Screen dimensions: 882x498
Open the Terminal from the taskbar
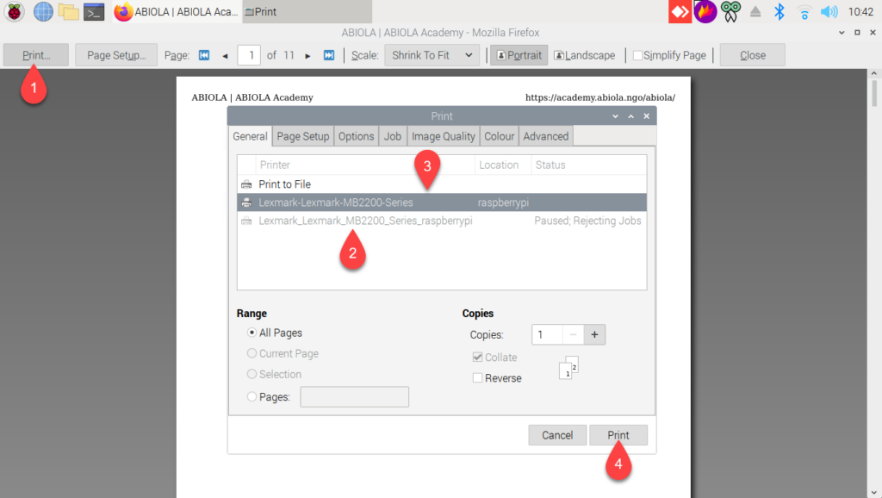click(94, 12)
